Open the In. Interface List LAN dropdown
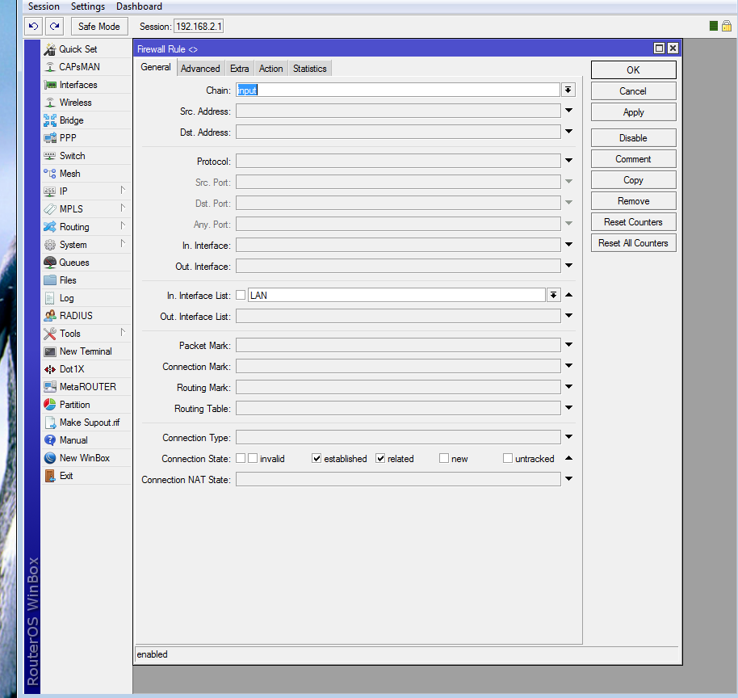738x698 pixels. 554,296
